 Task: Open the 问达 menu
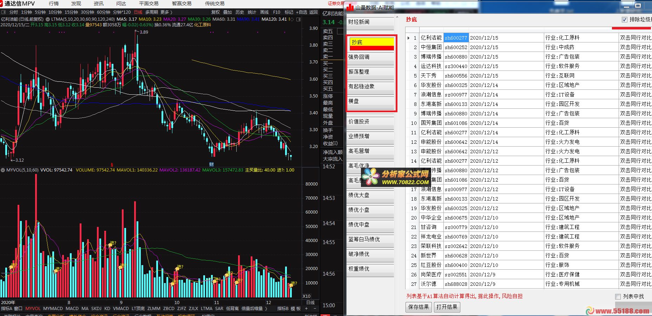121,4
